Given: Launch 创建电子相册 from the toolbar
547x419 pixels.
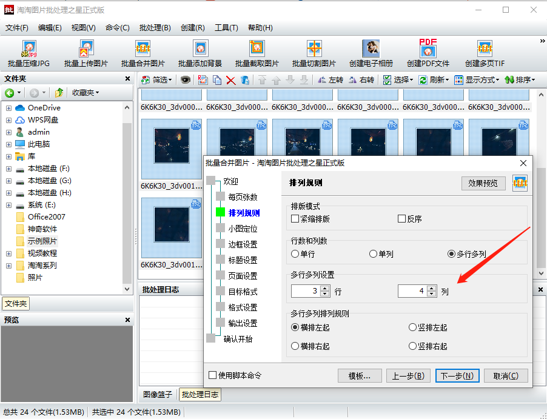Looking at the screenshot, I should [x=371, y=53].
